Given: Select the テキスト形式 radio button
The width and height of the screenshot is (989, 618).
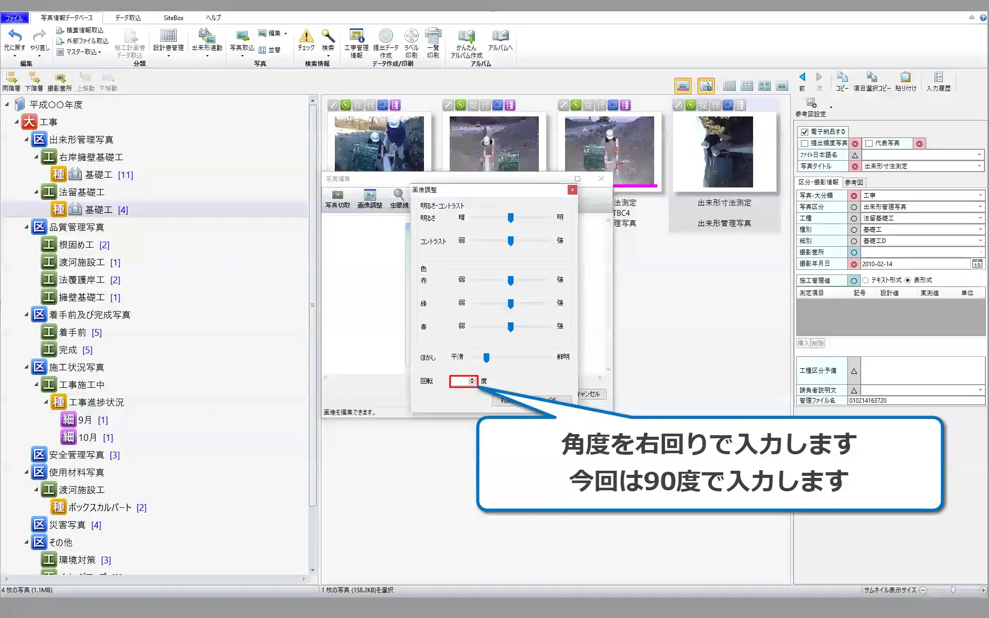Looking at the screenshot, I should tap(865, 280).
